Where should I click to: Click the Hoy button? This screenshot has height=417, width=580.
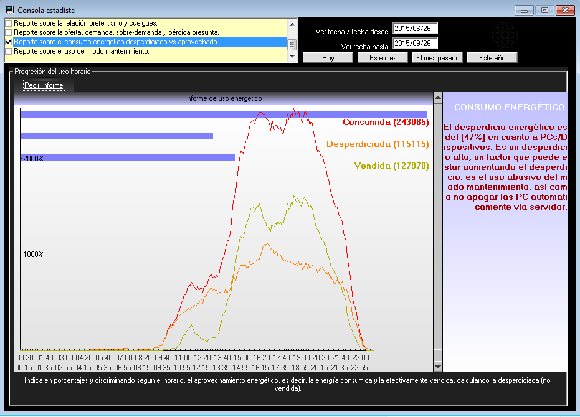tap(328, 58)
